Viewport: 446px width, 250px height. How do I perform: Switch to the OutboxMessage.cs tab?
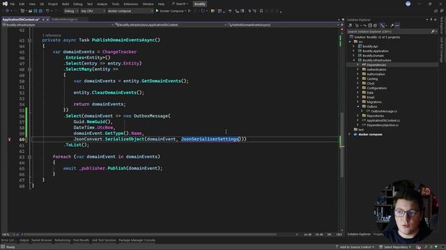coord(64,19)
